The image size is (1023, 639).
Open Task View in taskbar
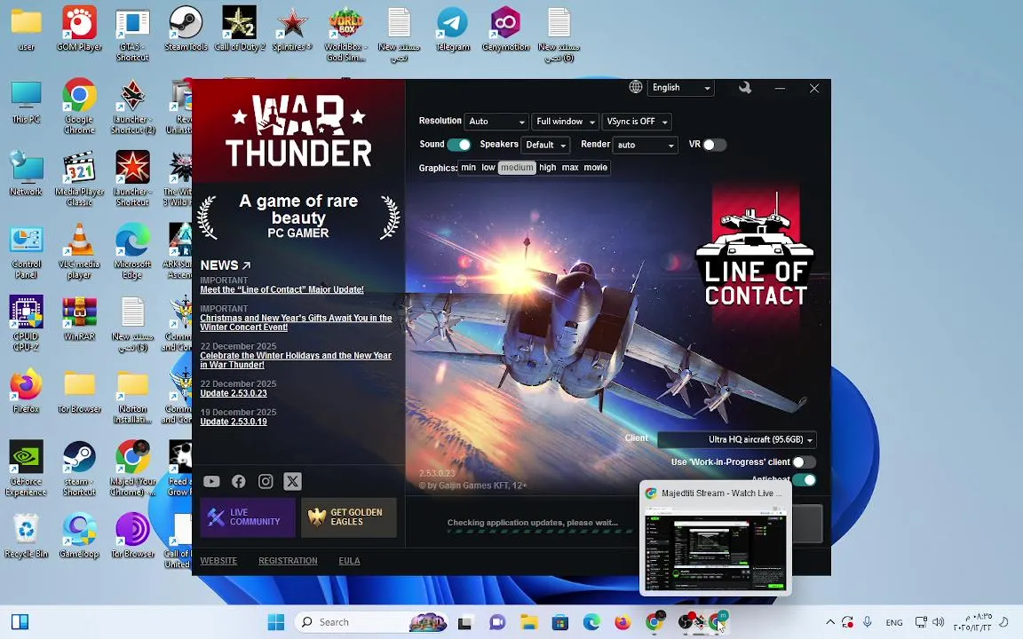point(464,623)
